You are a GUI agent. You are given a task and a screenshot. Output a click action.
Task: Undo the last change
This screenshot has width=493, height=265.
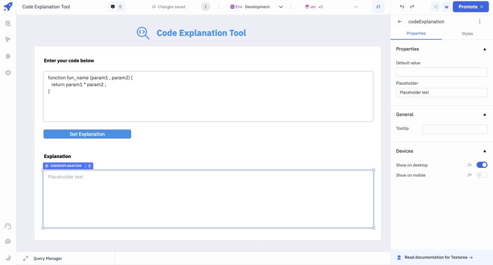tap(402, 7)
